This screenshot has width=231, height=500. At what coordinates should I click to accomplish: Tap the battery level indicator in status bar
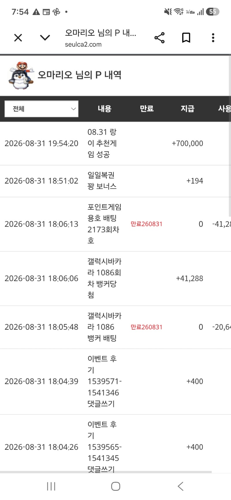click(213, 12)
